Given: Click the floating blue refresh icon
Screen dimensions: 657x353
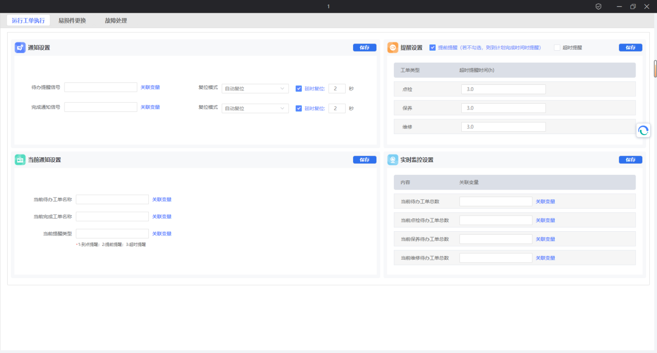Looking at the screenshot, I should (643, 131).
